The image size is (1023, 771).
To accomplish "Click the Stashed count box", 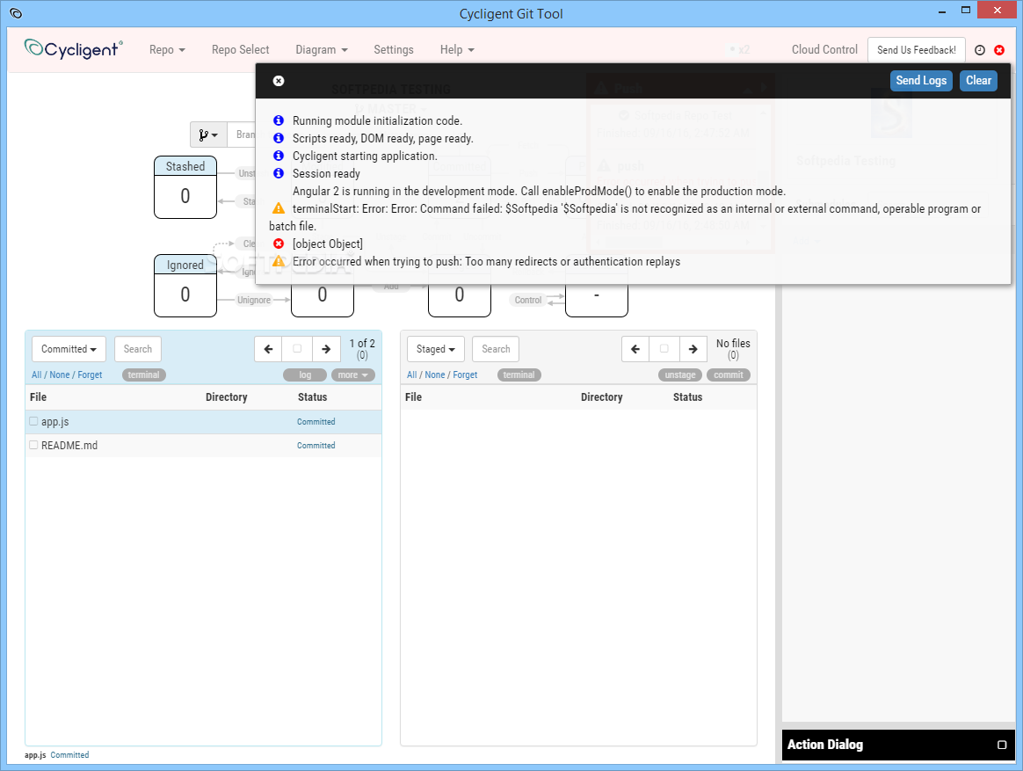I will point(185,187).
